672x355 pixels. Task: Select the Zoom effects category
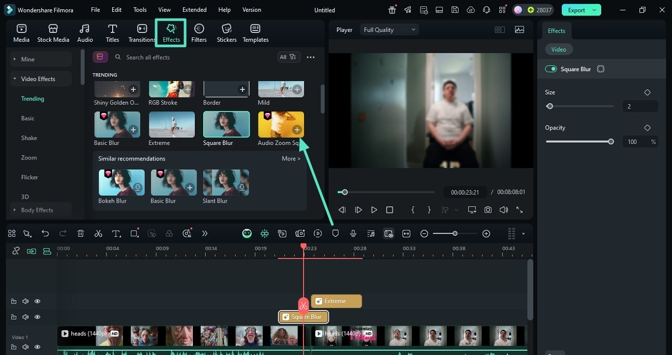[x=29, y=157]
